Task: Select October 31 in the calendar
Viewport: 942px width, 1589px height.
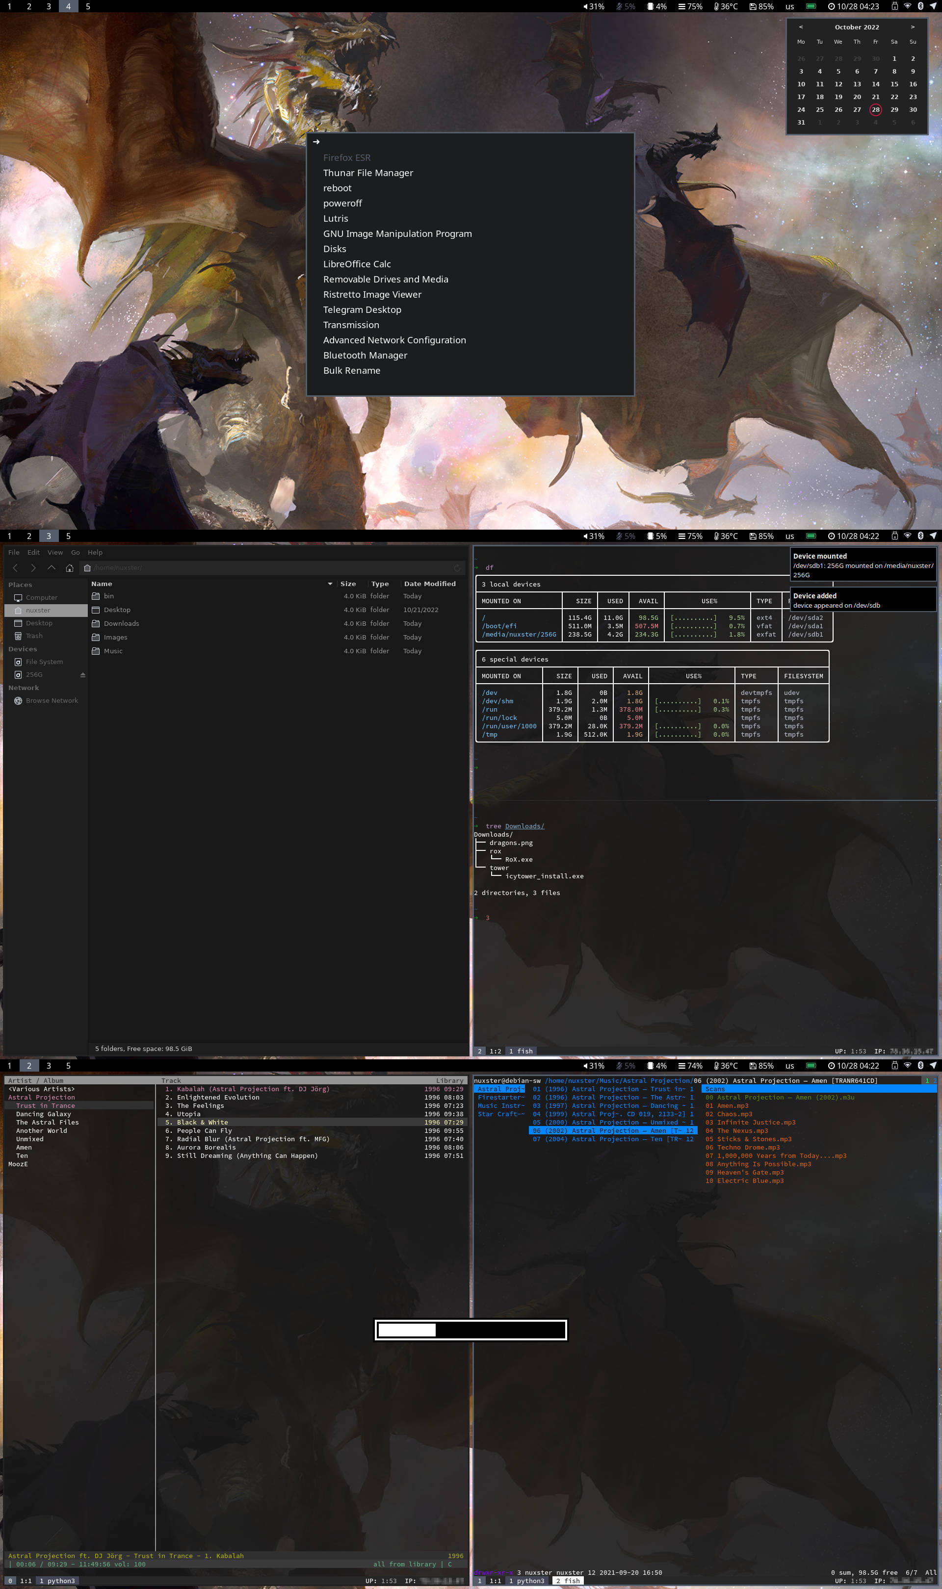Action: click(x=801, y=123)
